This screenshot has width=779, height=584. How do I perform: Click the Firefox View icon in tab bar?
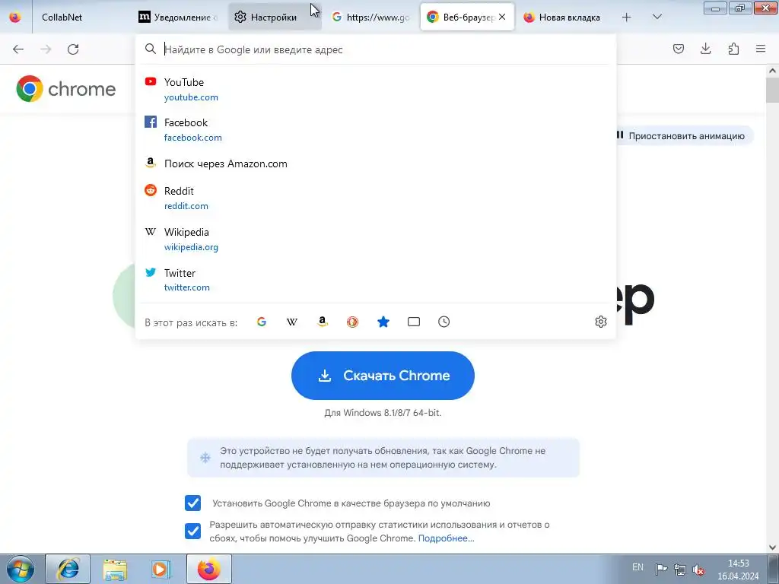coord(15,17)
